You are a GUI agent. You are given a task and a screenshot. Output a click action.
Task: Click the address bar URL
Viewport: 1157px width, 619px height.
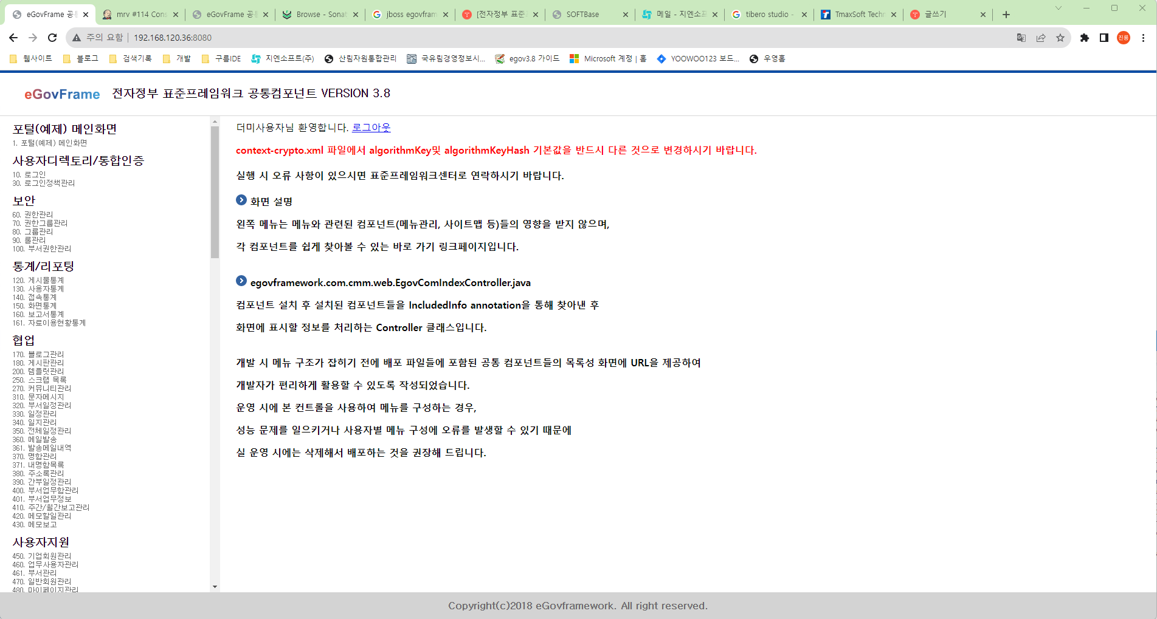(x=173, y=38)
